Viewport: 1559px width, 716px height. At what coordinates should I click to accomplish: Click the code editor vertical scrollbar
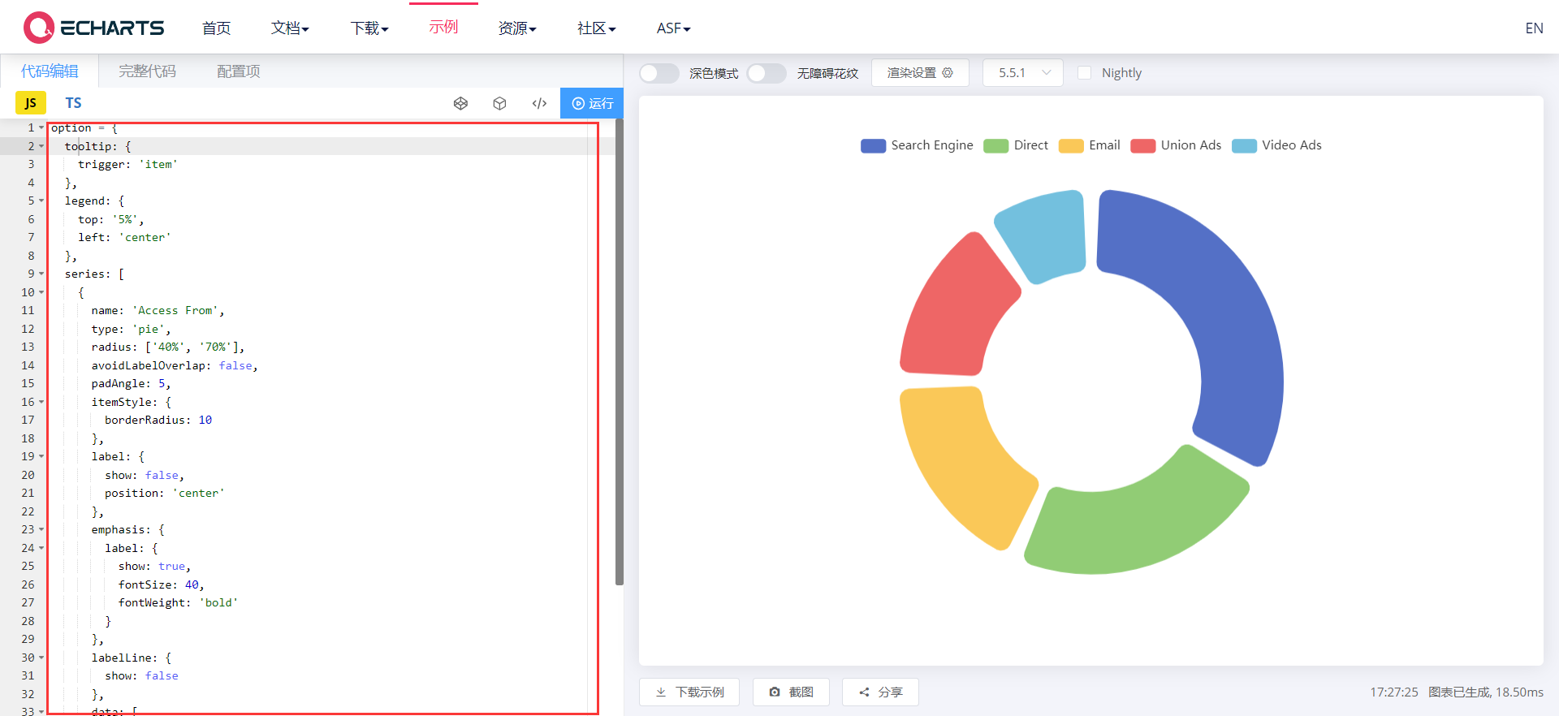[x=620, y=352]
